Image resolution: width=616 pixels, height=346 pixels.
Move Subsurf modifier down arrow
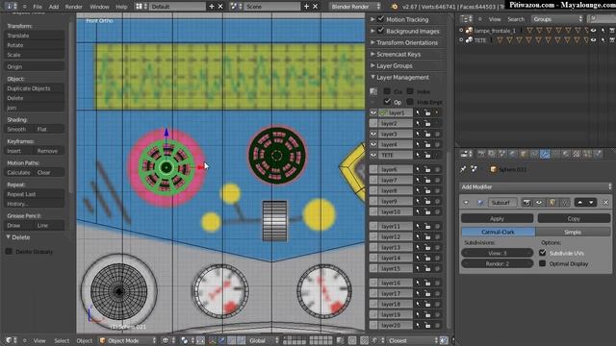591,203
